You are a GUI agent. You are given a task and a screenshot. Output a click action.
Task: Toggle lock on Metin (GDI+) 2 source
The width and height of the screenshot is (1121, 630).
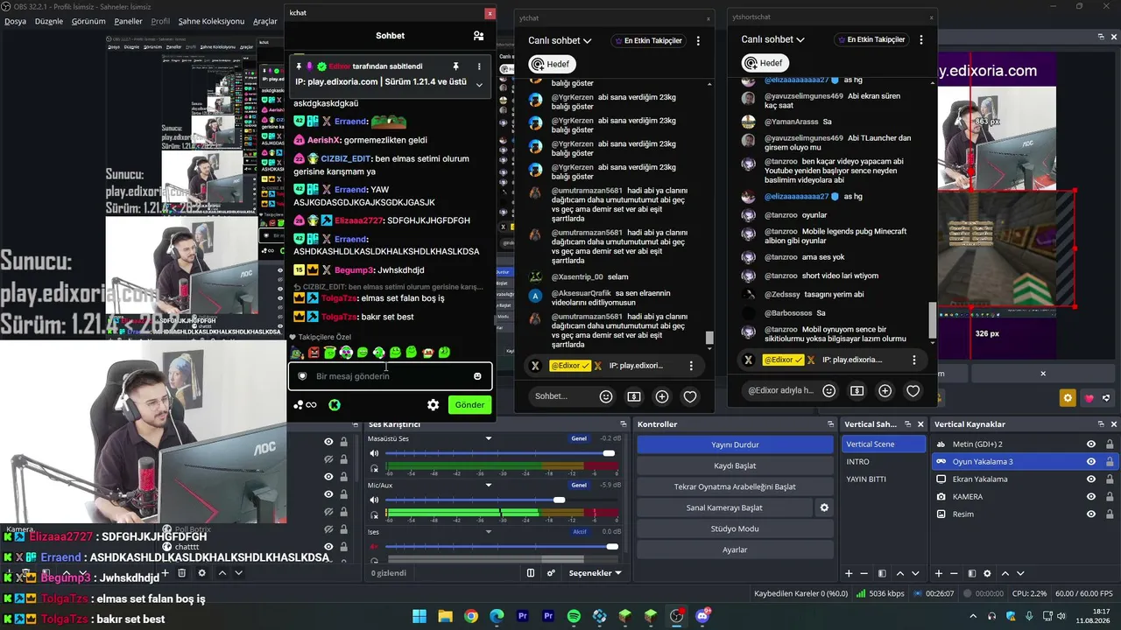1110,444
